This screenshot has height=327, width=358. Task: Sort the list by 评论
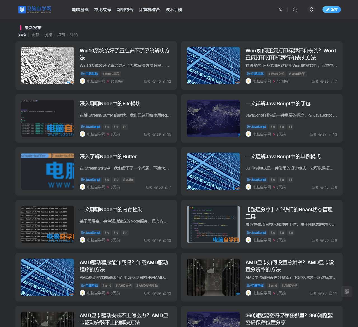point(74,35)
